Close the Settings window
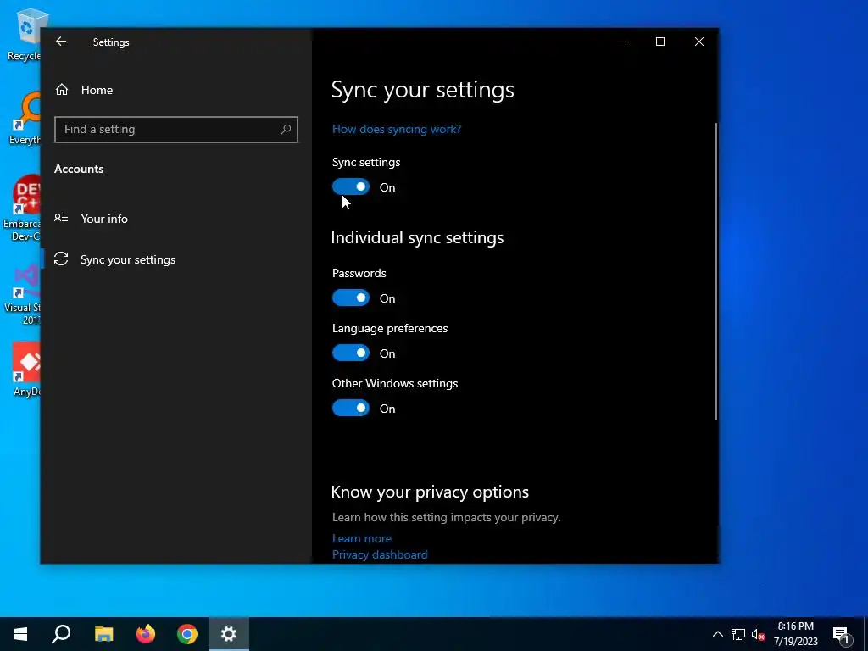 coord(699,42)
